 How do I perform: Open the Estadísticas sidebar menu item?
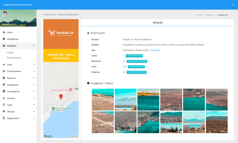point(18,39)
